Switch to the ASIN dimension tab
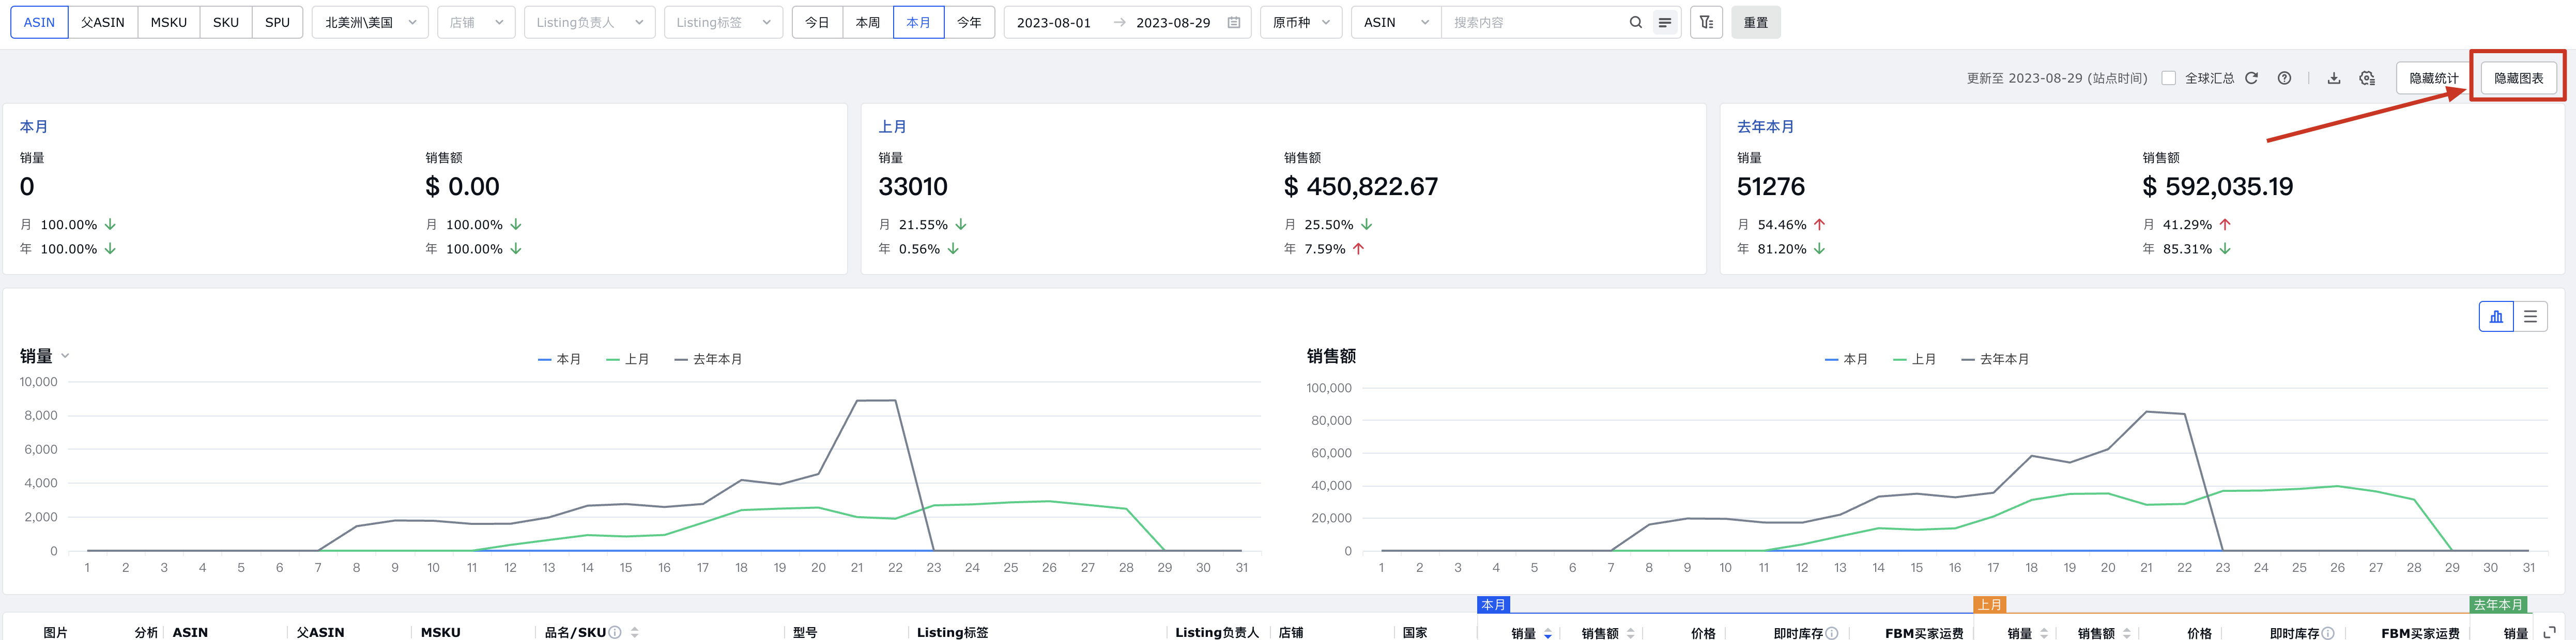Viewport: 2576px width, 640px height. 39,22
